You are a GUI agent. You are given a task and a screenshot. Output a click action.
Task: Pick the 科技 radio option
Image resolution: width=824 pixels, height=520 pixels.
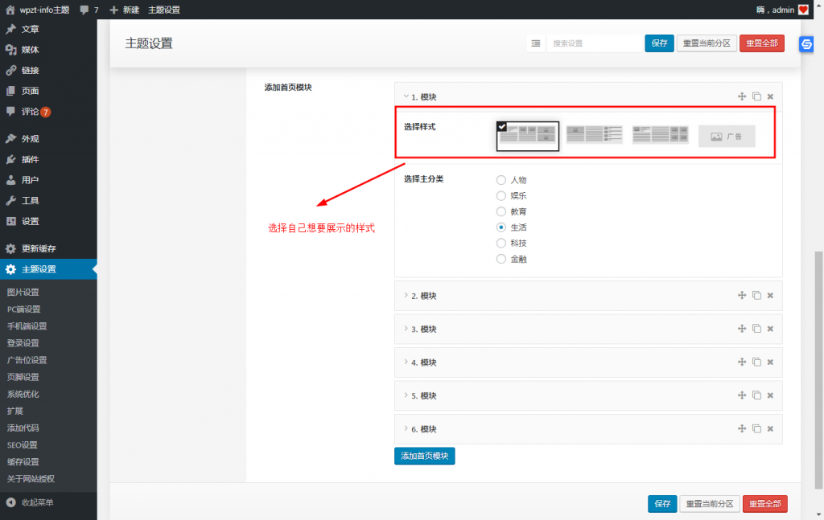click(x=501, y=243)
